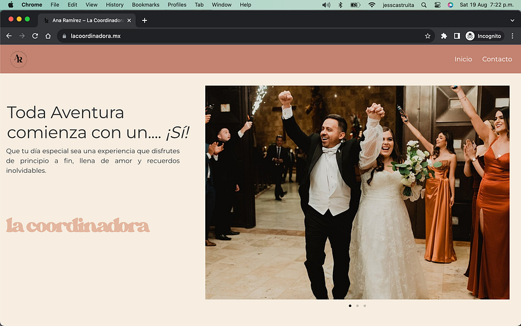
Task: Select the third carousel dot
Action: 365,306
